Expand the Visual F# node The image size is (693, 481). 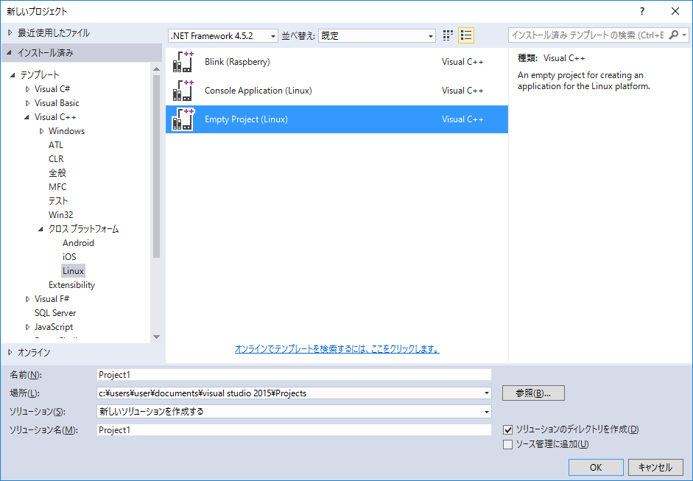pyautogui.click(x=27, y=299)
